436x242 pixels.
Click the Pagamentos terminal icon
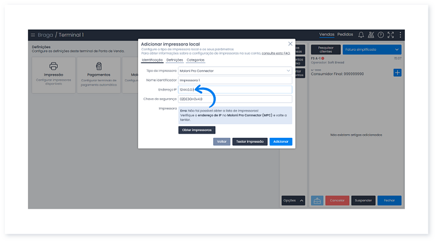99,66
